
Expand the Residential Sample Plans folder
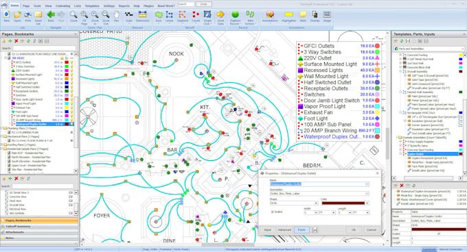pos(2,149)
